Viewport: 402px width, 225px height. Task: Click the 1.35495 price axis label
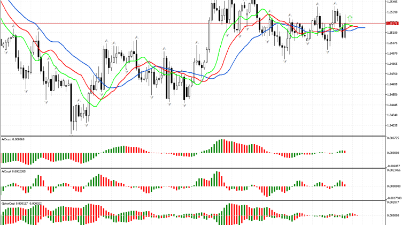tap(393, 2)
